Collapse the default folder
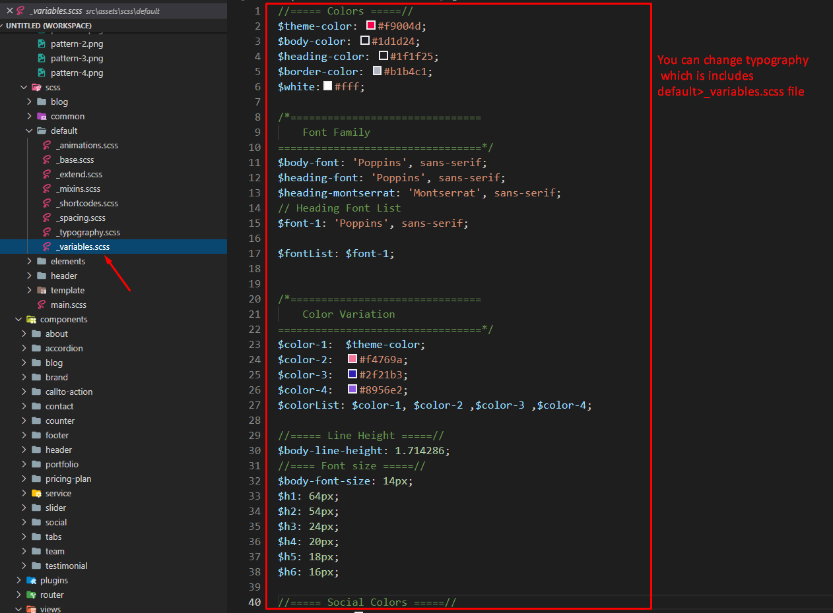This screenshot has height=613, width=833. tap(29, 131)
